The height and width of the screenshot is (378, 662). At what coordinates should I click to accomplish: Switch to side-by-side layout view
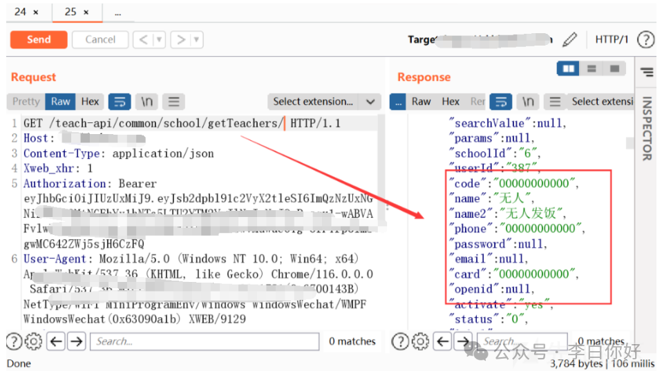click(569, 69)
